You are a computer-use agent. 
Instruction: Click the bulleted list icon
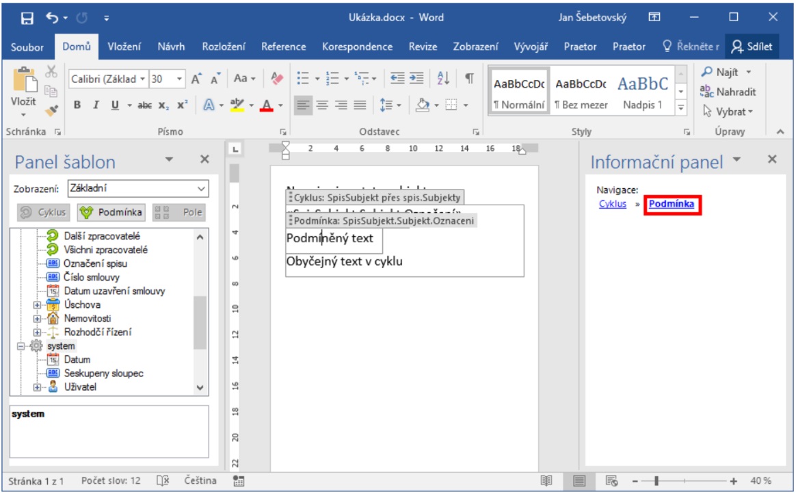[x=302, y=79]
